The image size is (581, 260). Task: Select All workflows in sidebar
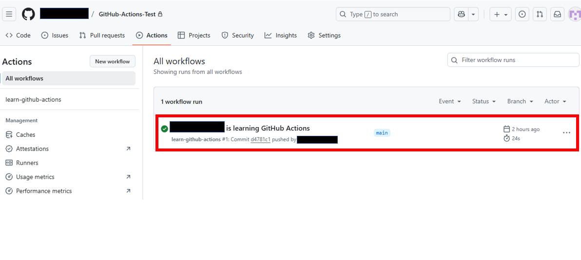pyautogui.click(x=69, y=78)
